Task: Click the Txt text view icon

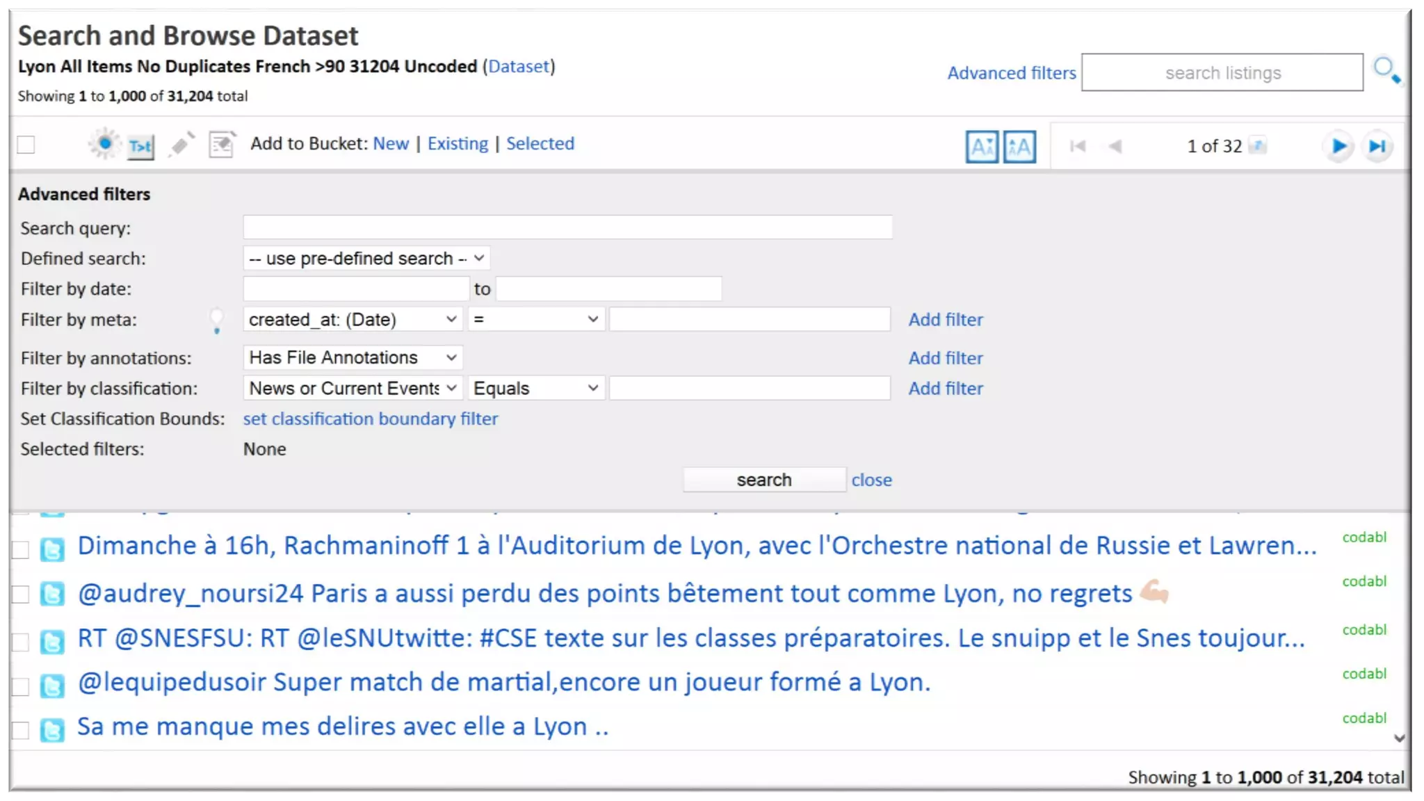Action: [x=140, y=146]
